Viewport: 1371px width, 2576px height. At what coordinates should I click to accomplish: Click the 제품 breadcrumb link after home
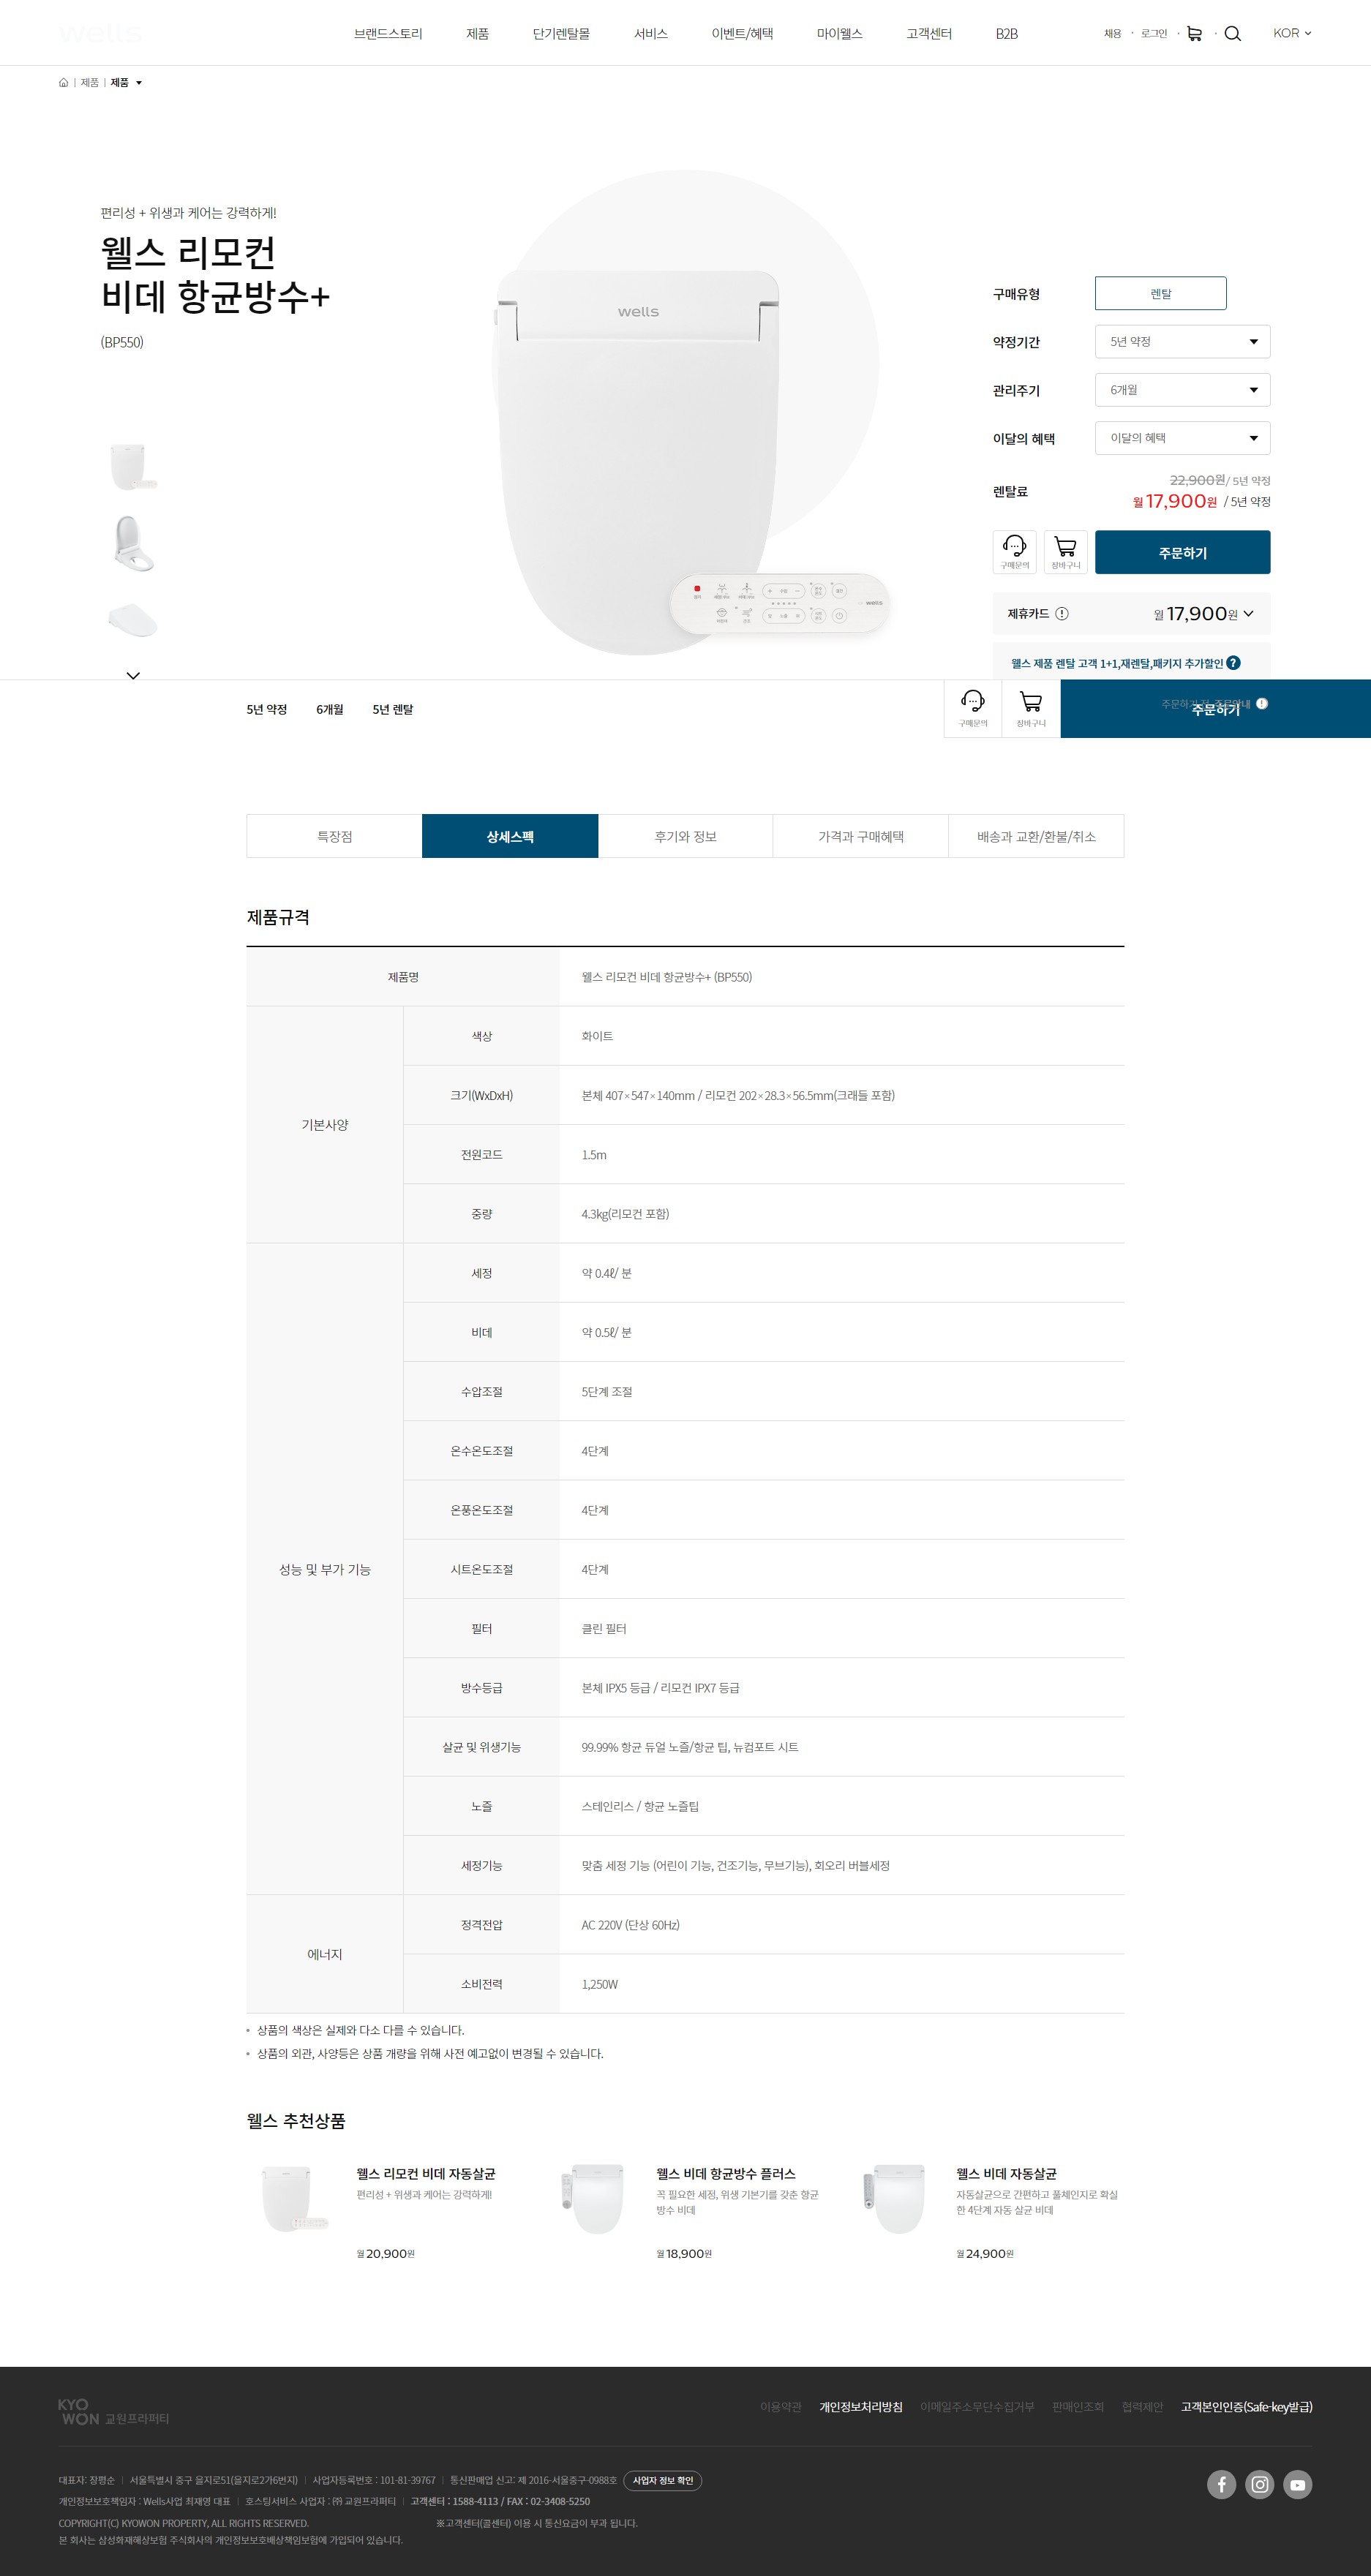(x=90, y=83)
